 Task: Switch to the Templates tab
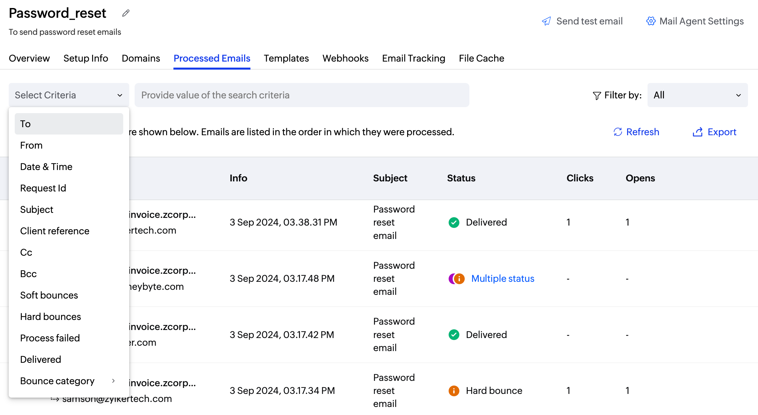click(286, 58)
